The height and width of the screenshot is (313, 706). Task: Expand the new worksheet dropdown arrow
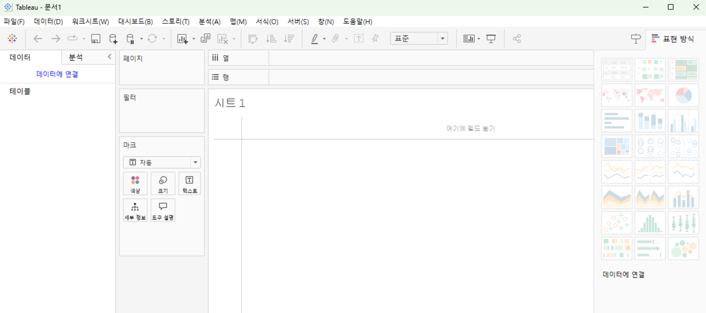coord(194,39)
